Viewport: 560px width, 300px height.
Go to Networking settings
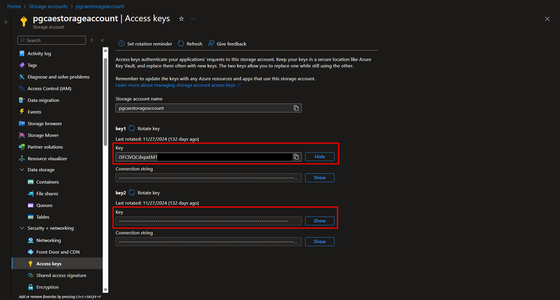(x=49, y=241)
